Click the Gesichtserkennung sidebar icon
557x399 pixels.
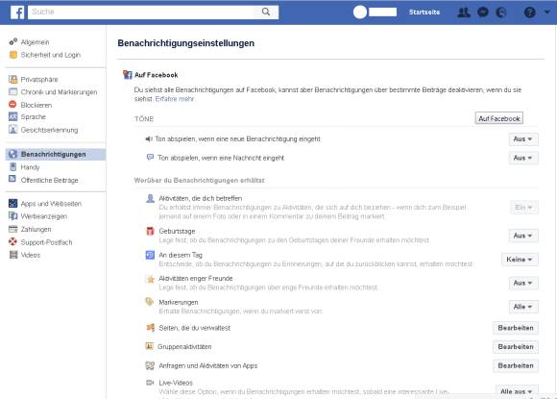(x=12, y=130)
